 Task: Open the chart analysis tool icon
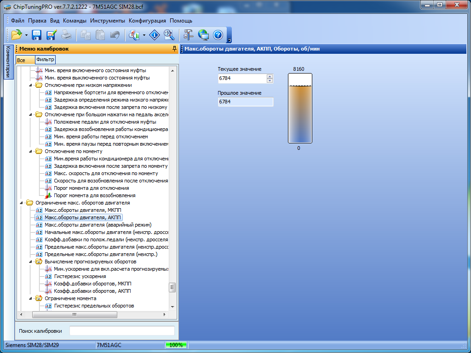(x=134, y=35)
